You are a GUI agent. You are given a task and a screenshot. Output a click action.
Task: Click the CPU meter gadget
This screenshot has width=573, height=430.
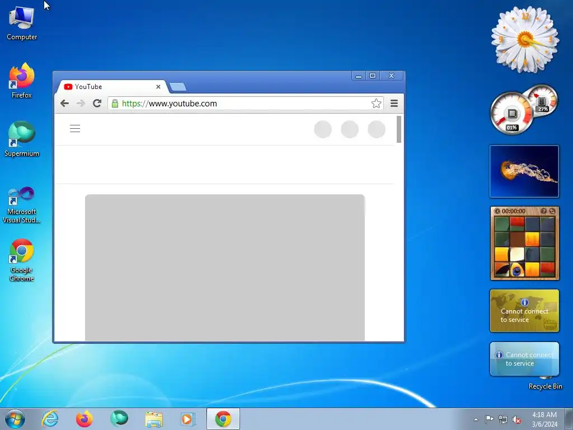coord(511,113)
